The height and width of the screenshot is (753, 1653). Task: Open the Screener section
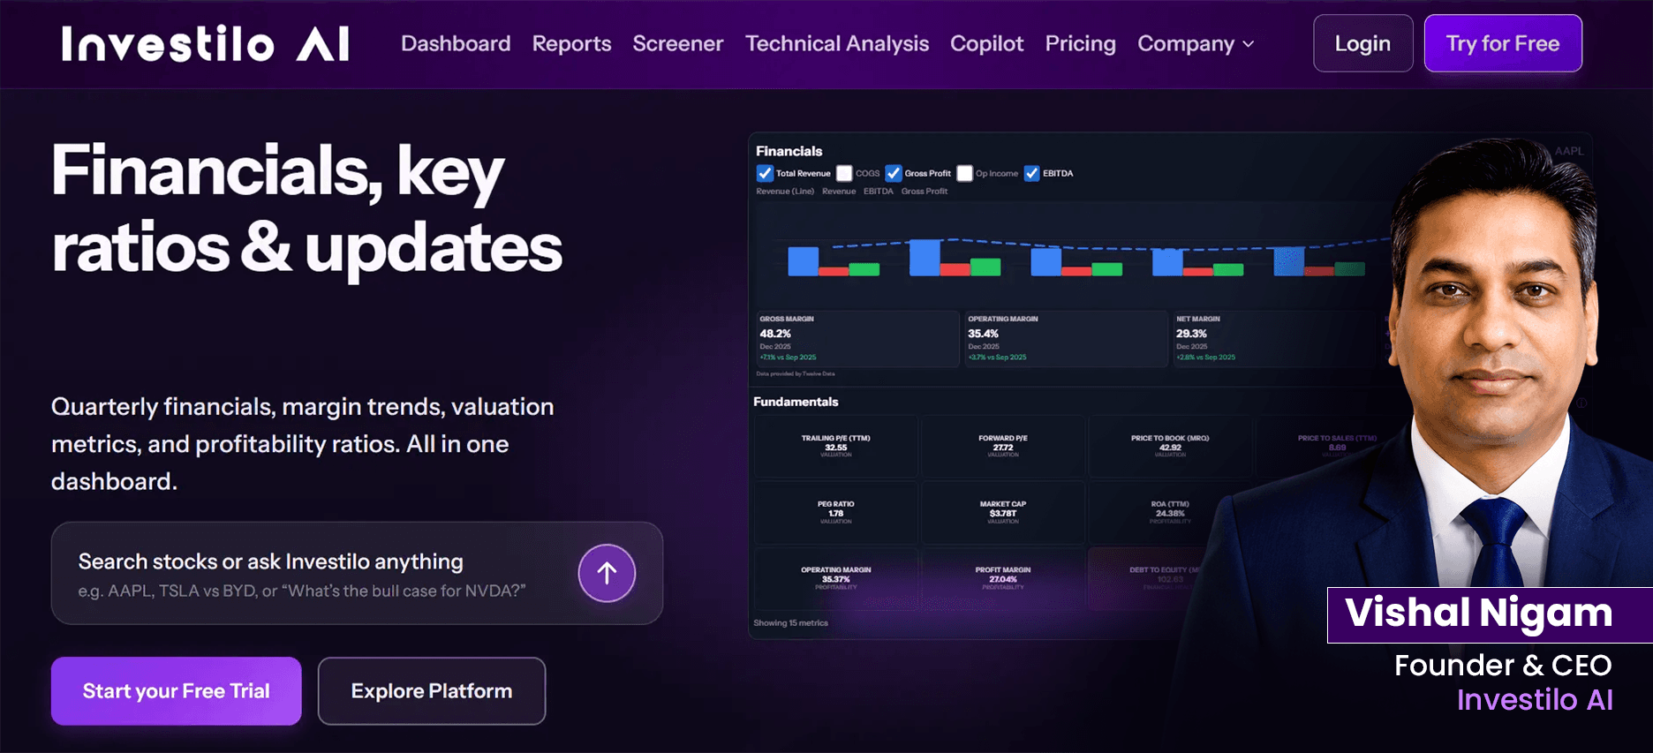coord(677,43)
